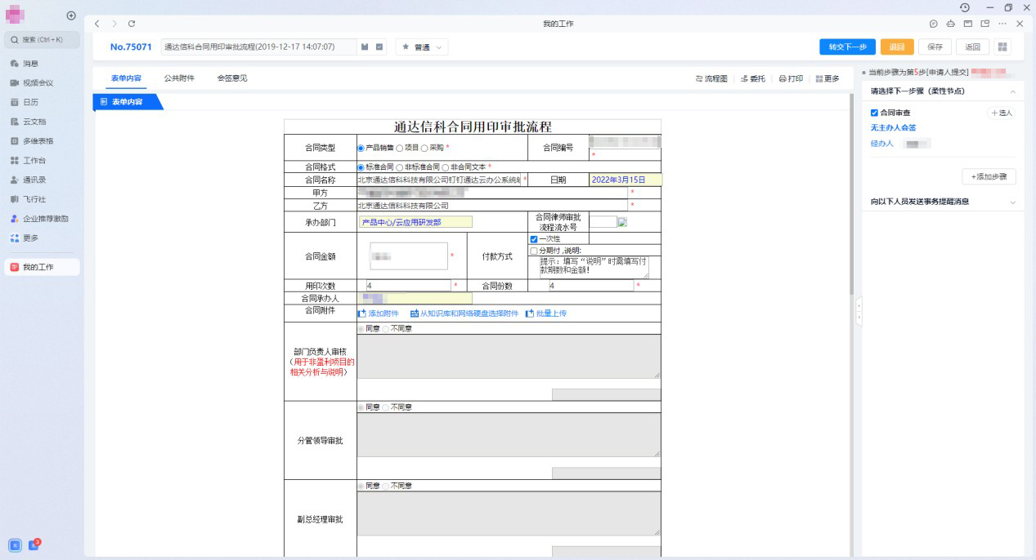The height and width of the screenshot is (560, 1036).
Task: Select 产品销售 contract type radio
Action: [x=361, y=148]
